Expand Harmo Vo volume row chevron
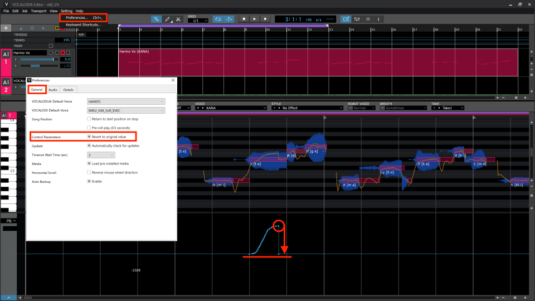The height and width of the screenshot is (301, 535). [16, 60]
